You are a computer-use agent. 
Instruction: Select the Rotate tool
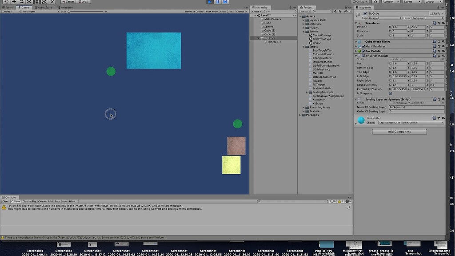(x=21, y=2)
